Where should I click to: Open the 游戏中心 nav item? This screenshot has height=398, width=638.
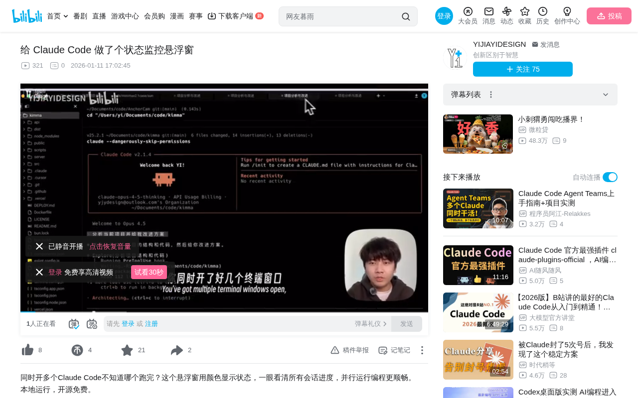(x=125, y=16)
